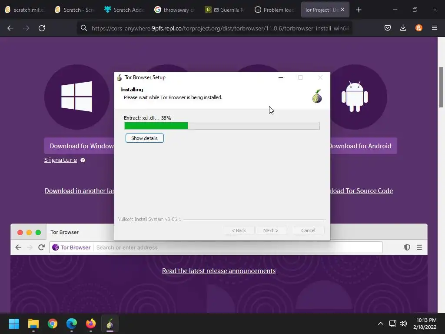445x334 pixels.
Task: Open a new browser tab
Action: 359,10
